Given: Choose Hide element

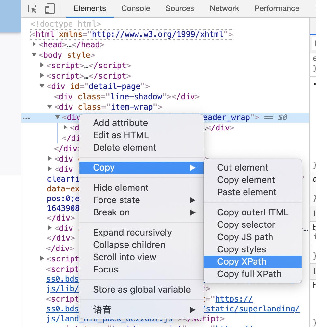Looking at the screenshot, I should coord(121,188).
